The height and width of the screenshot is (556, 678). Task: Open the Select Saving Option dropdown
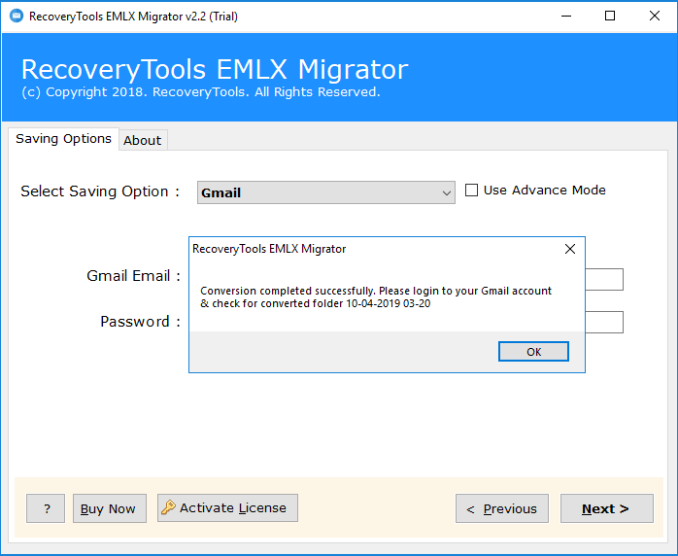[326, 192]
